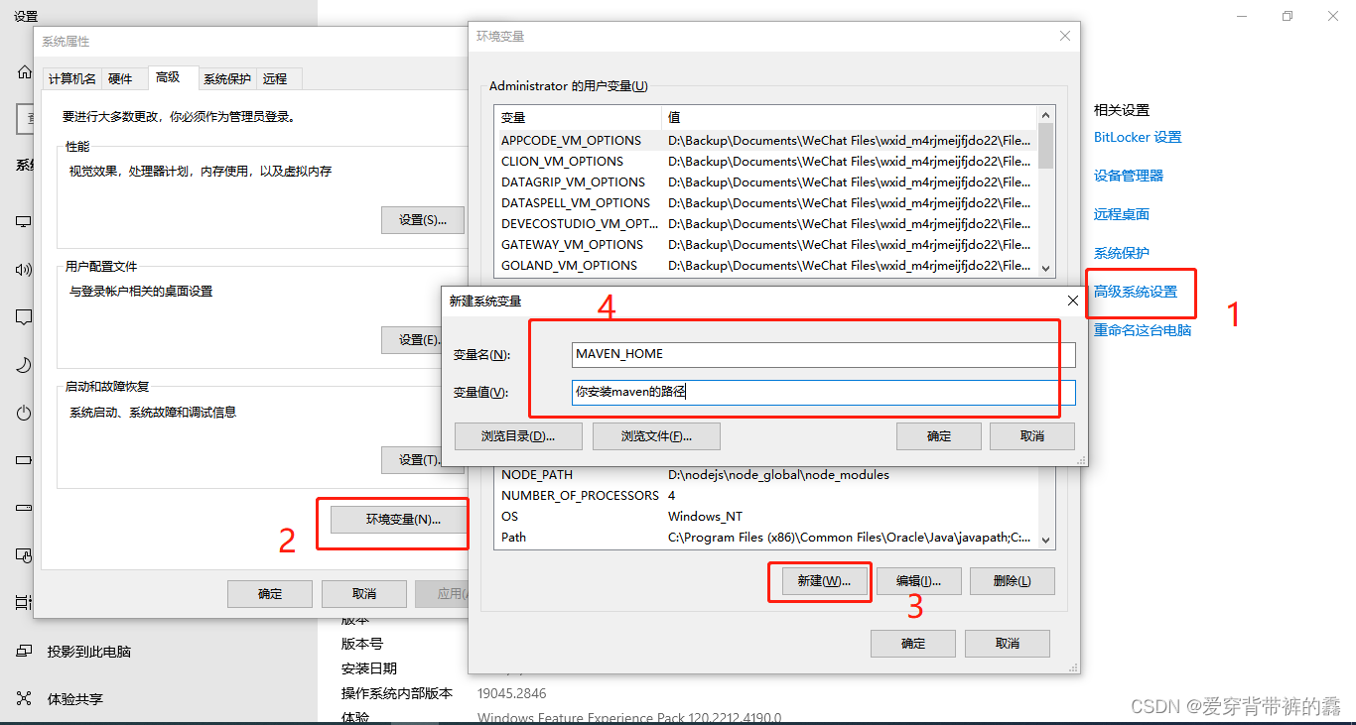Click 编辑(I)... for system variables
Image resolution: width=1356 pixels, height=725 pixels.
(918, 581)
